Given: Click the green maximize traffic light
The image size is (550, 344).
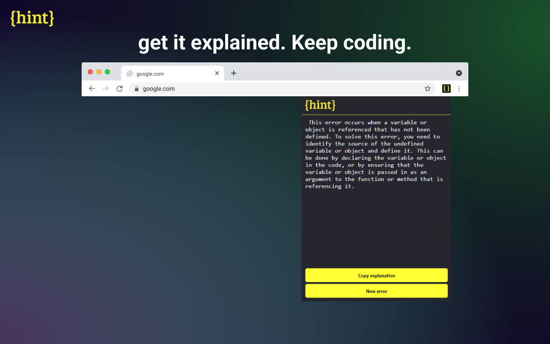Looking at the screenshot, I should (x=107, y=72).
